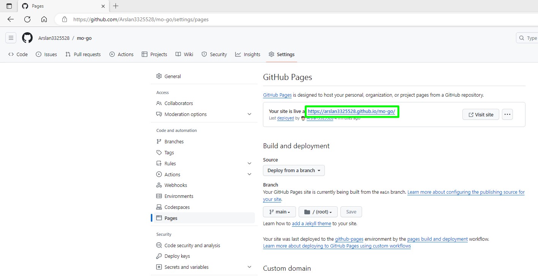538x276 pixels.
Task: Expand Moderation options chevron
Action: point(249,114)
